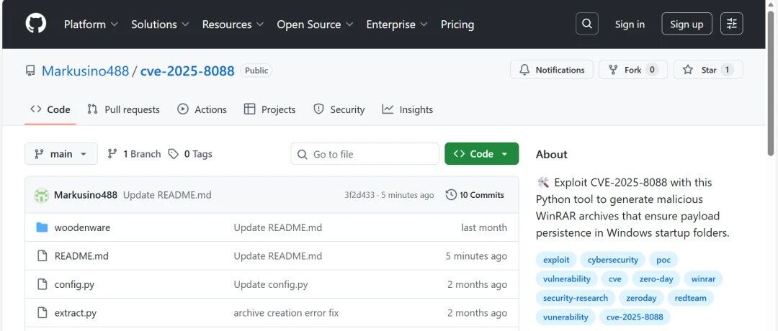Expand the Resources menu

[x=233, y=24]
